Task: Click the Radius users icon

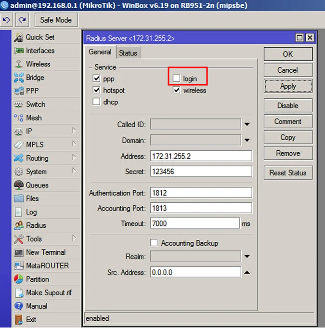Action: point(19,225)
